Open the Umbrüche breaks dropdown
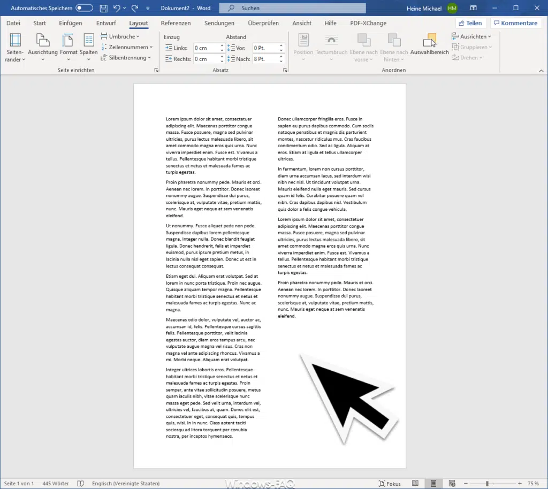The image size is (548, 489). click(x=121, y=36)
